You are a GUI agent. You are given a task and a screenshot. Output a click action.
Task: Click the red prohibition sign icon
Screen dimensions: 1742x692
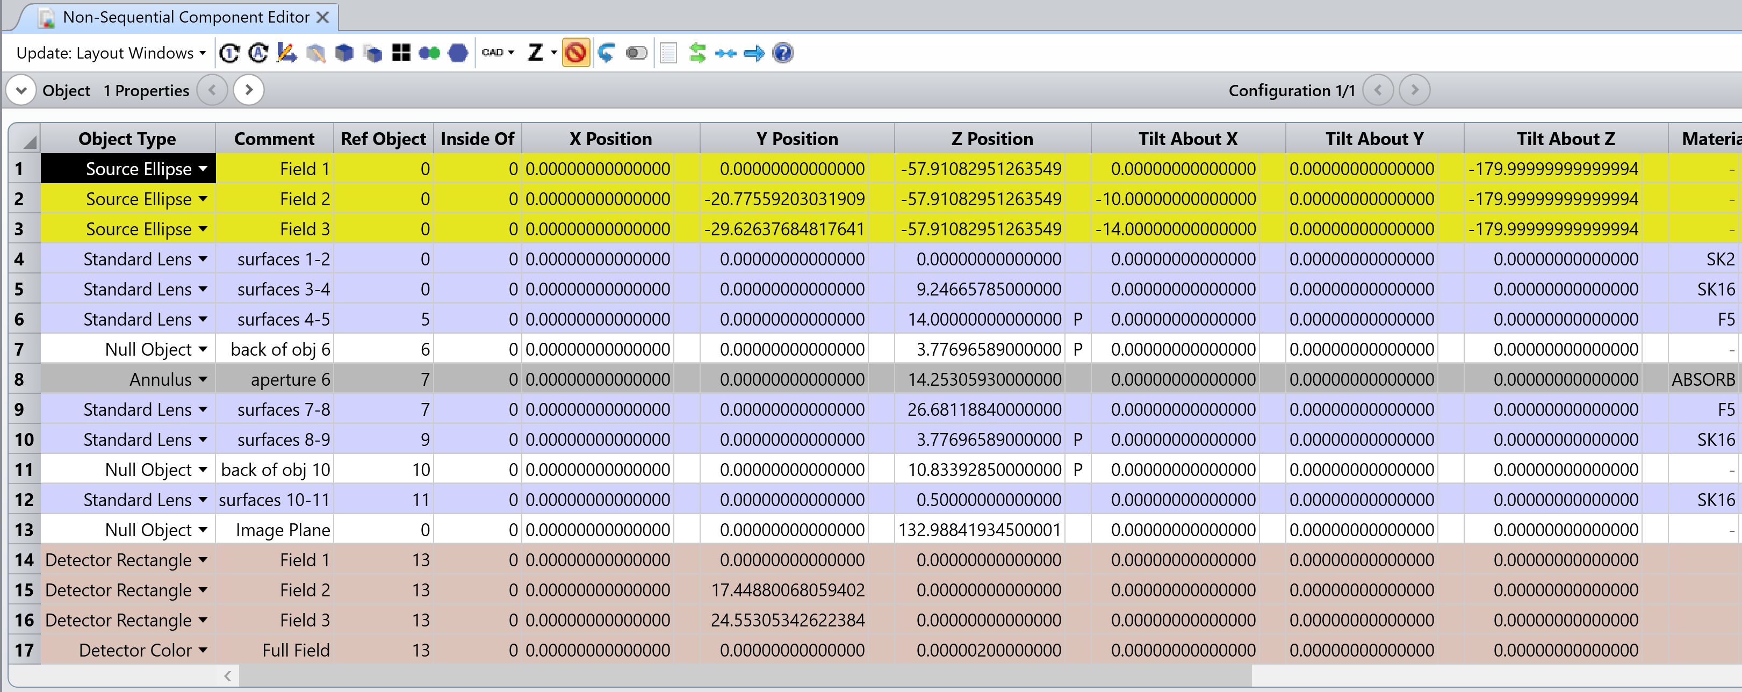[x=575, y=53]
